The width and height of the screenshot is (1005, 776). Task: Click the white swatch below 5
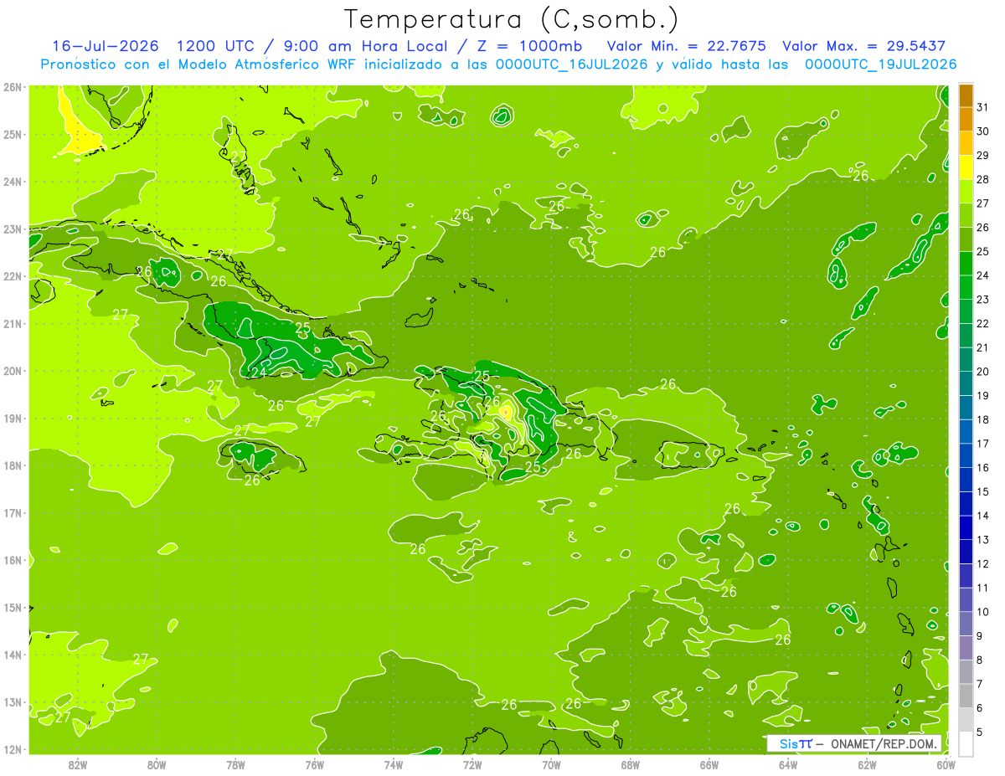coord(966,743)
